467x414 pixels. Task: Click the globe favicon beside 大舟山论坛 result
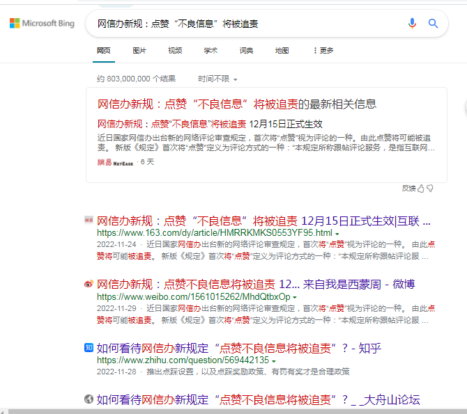coord(89,399)
